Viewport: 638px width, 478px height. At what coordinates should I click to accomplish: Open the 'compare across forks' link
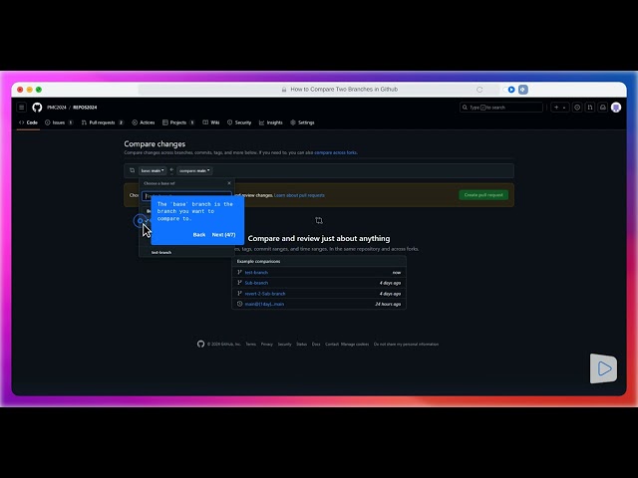(335, 152)
